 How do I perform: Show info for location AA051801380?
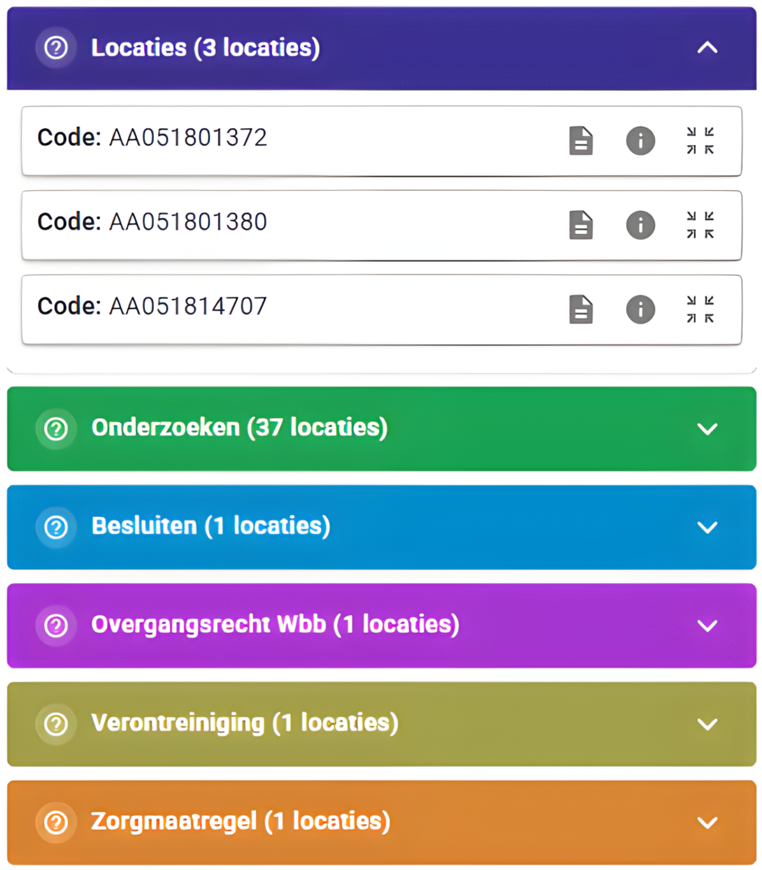(x=640, y=225)
